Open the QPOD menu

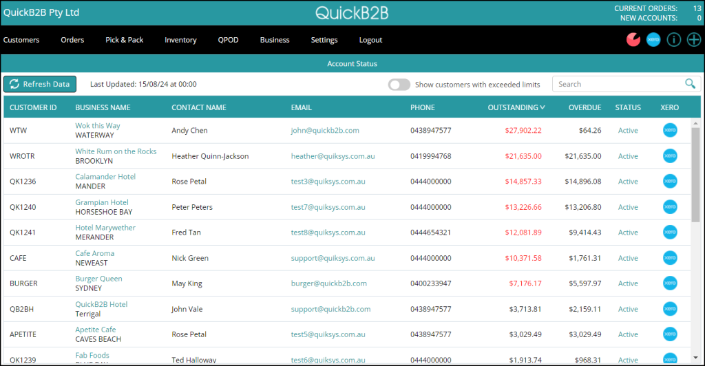229,40
